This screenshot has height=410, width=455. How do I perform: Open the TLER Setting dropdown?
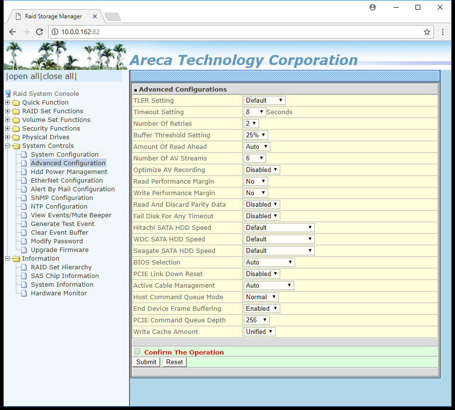click(x=264, y=101)
